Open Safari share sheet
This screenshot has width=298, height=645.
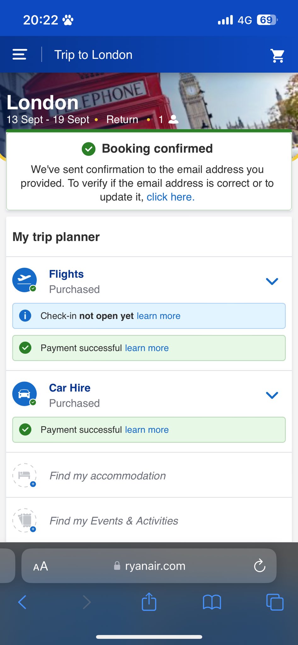pos(149,602)
